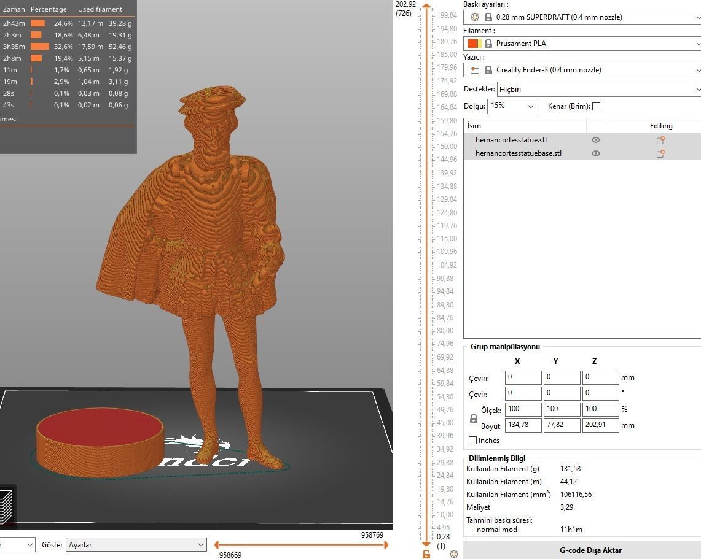Click the left handle of horizontal move slider

point(216,545)
